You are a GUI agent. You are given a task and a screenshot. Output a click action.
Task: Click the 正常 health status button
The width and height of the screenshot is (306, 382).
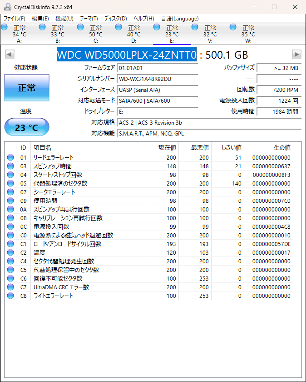coord(27,88)
